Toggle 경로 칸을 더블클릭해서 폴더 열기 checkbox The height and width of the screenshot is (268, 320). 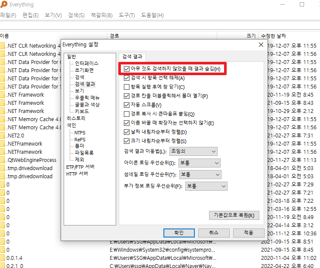(126, 96)
